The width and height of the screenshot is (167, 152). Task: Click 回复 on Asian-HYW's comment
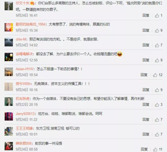click(x=144, y=75)
